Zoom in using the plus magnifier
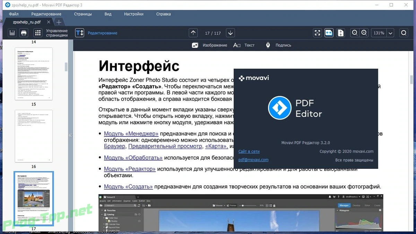 (364, 33)
